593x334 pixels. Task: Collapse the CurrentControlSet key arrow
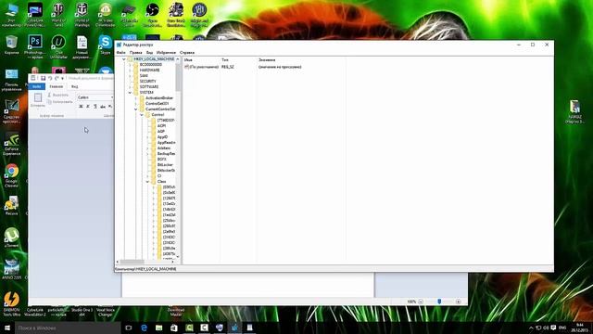point(136,109)
